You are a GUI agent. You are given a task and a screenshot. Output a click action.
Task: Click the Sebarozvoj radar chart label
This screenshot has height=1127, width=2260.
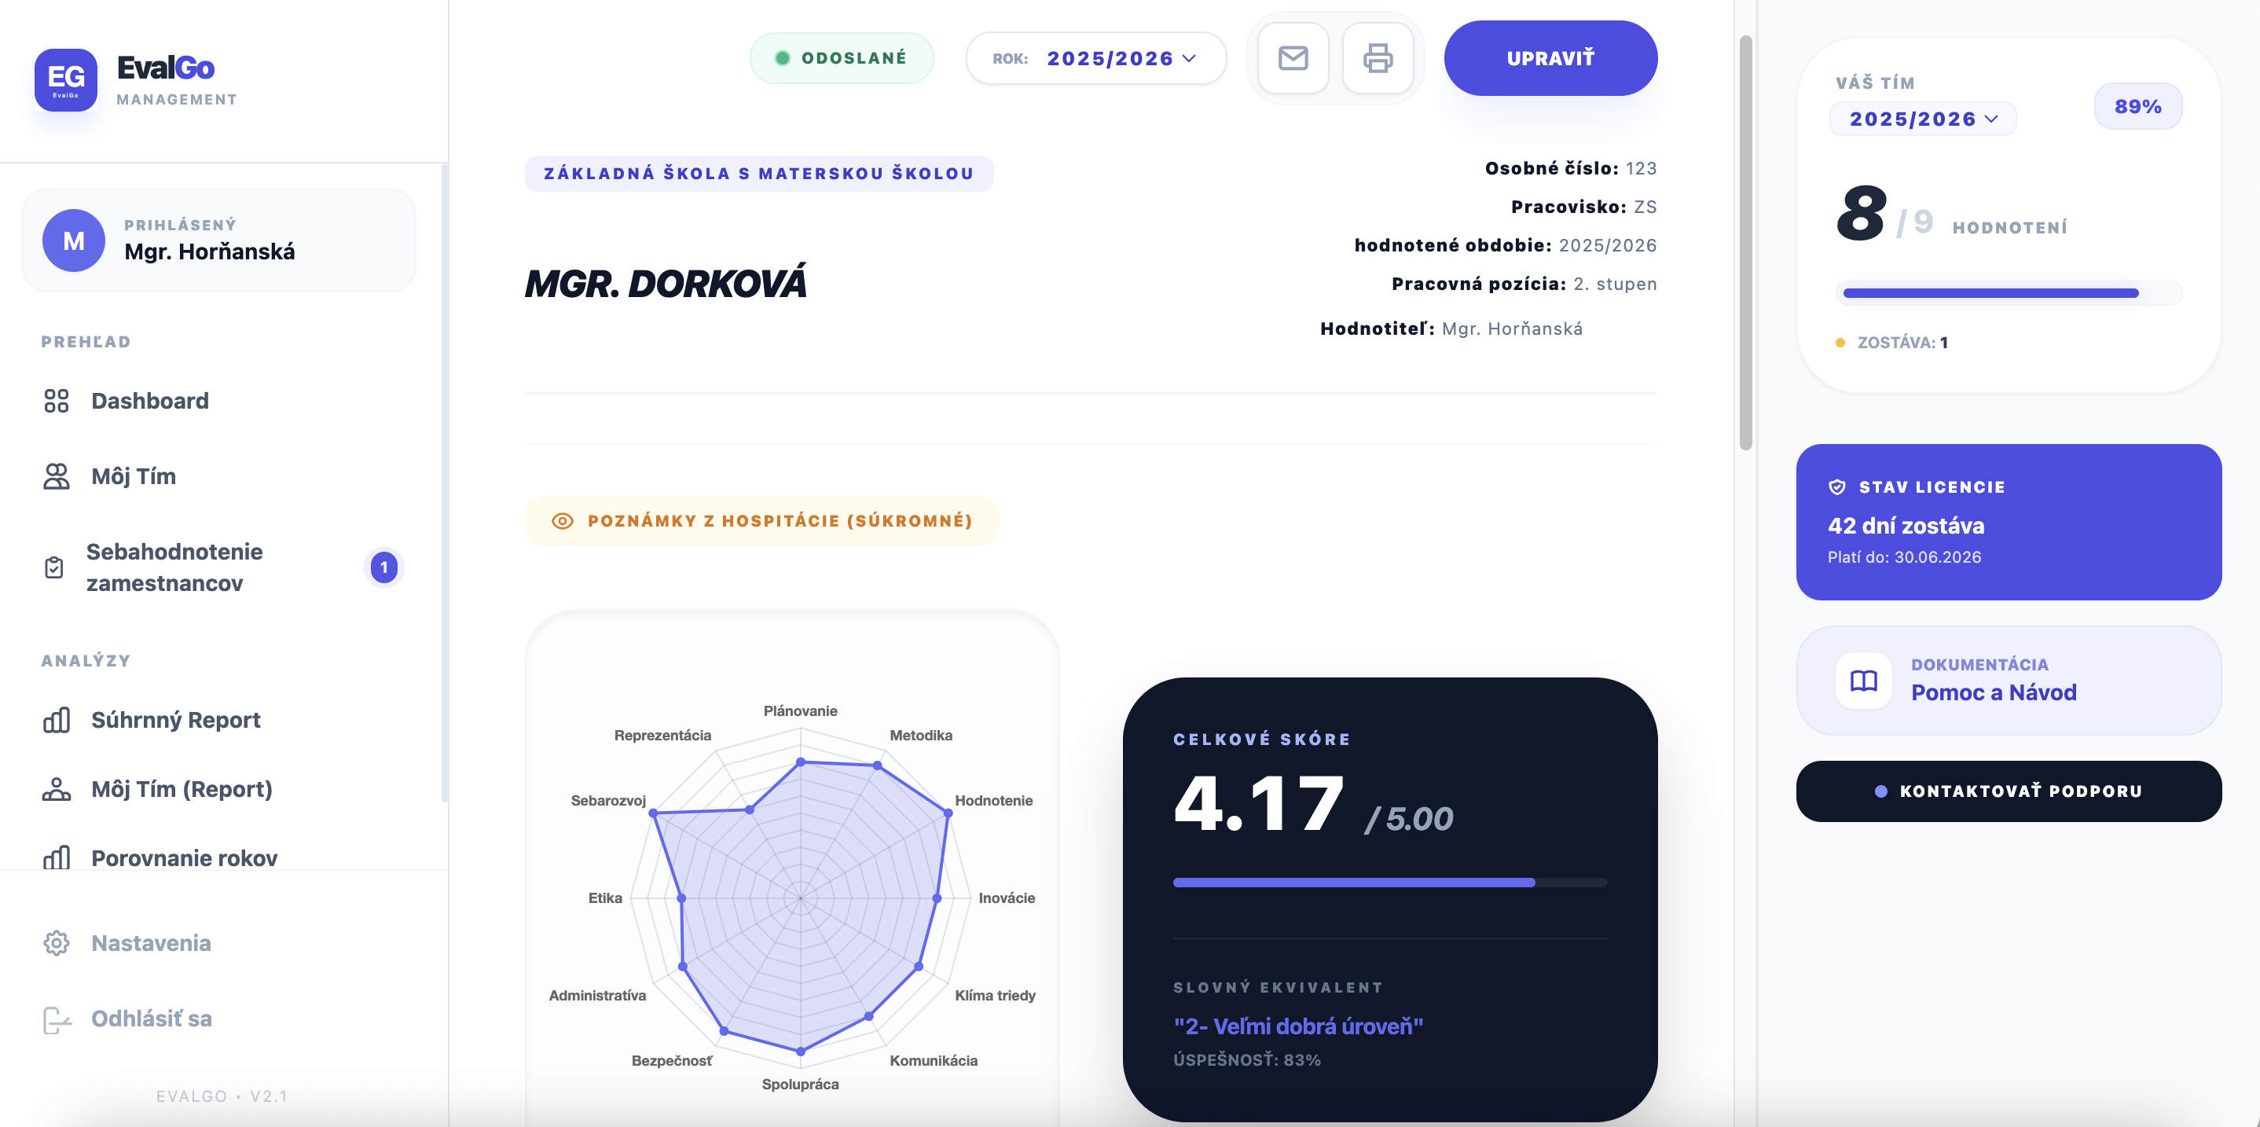[x=608, y=801]
